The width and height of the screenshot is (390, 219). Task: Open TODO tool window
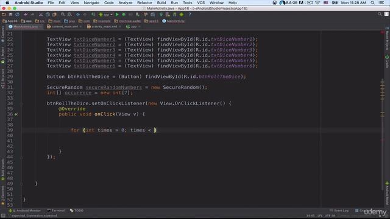point(77,210)
